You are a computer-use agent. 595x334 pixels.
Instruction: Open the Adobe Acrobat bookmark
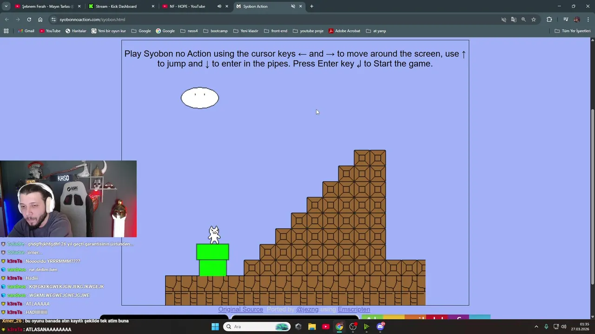[344, 31]
